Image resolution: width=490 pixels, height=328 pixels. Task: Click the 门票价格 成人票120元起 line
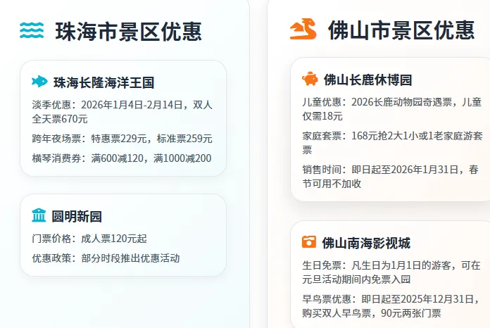pyautogui.click(x=89, y=239)
